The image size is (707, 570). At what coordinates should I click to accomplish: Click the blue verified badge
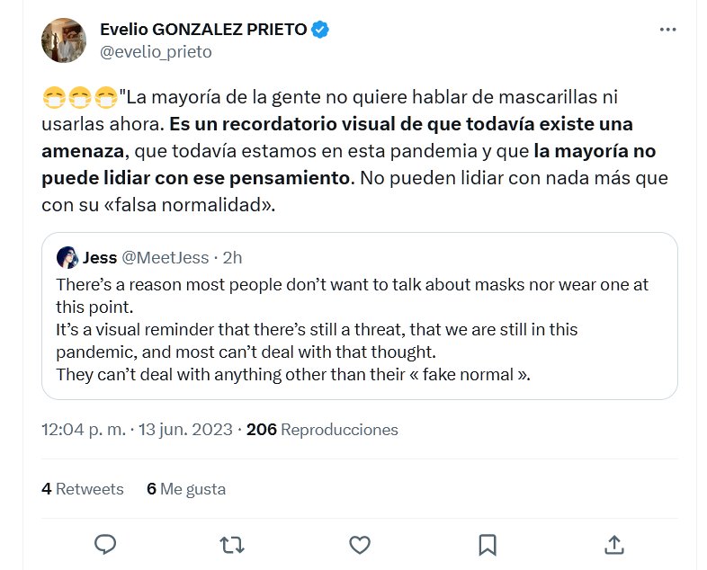click(x=320, y=30)
